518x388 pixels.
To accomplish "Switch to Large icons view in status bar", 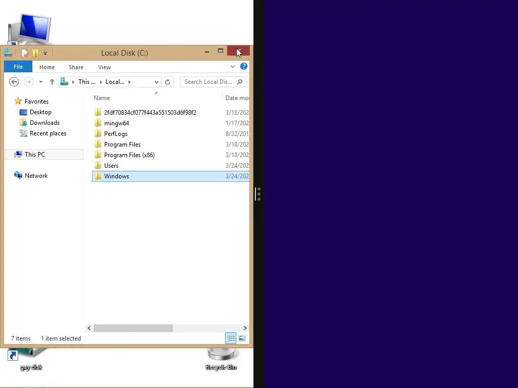I will 242,338.
